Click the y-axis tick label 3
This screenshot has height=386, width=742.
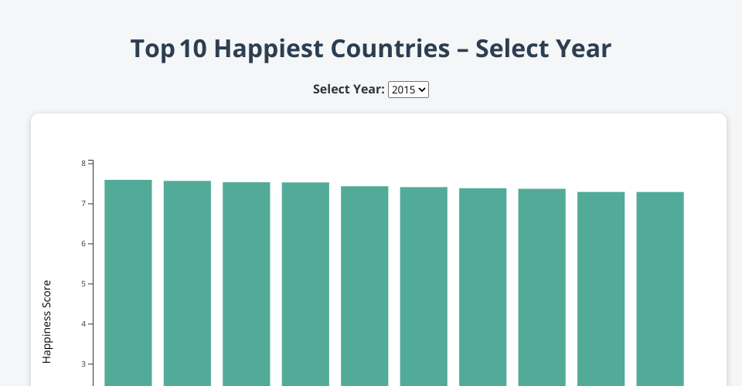pos(83,364)
